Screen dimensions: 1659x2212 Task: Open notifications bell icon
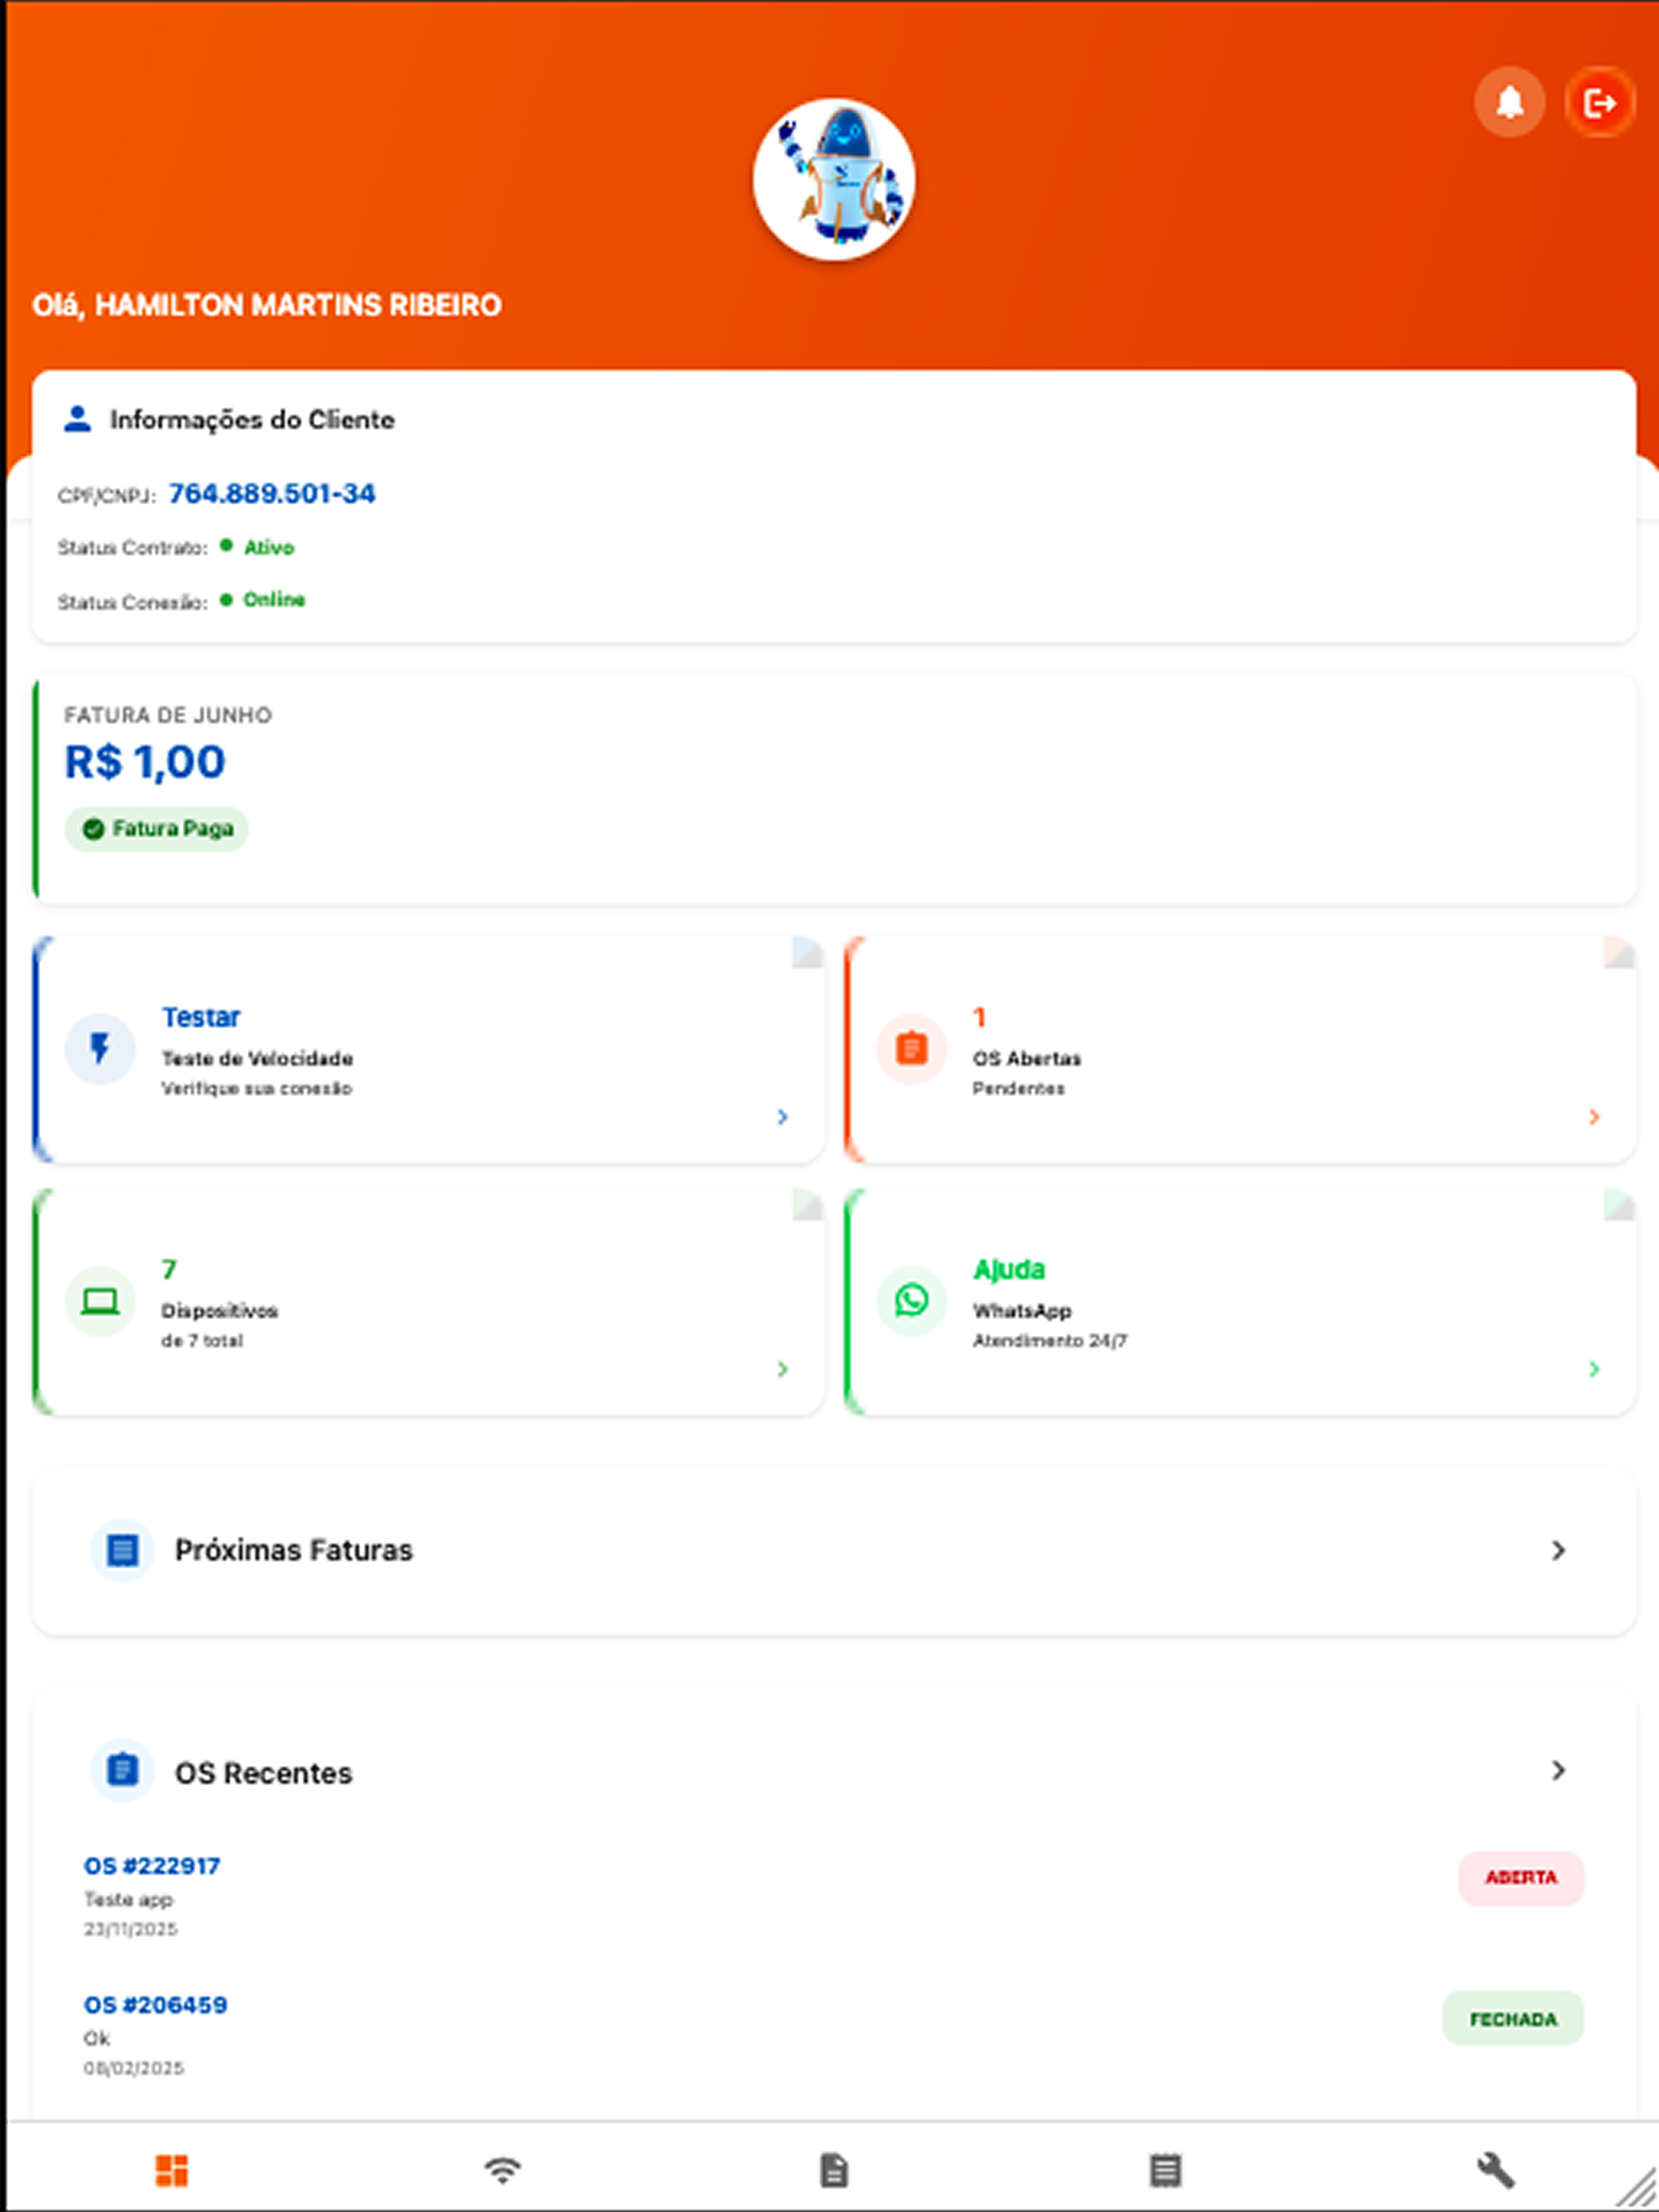pyautogui.click(x=1509, y=102)
